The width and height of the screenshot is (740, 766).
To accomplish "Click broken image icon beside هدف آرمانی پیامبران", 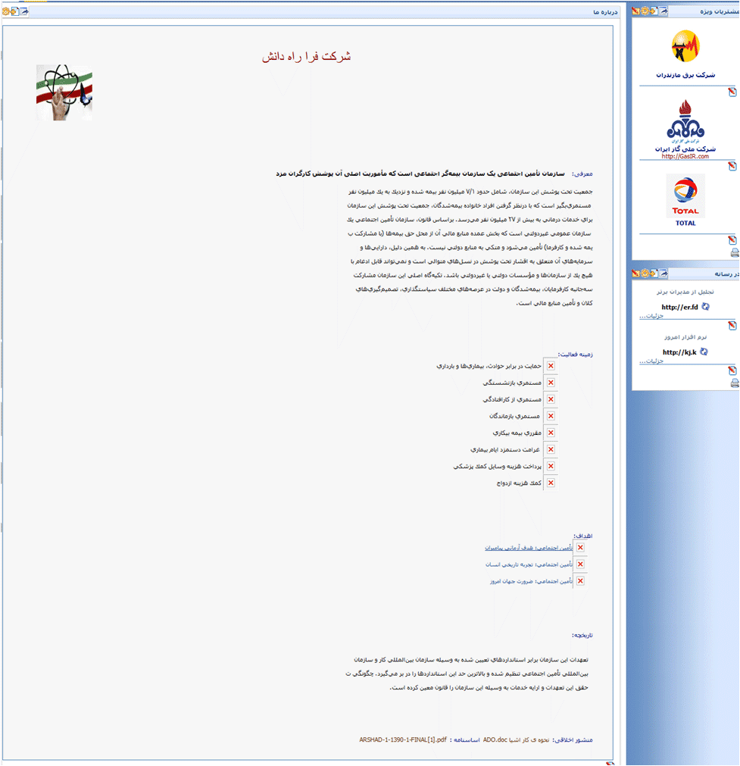I will click(580, 548).
